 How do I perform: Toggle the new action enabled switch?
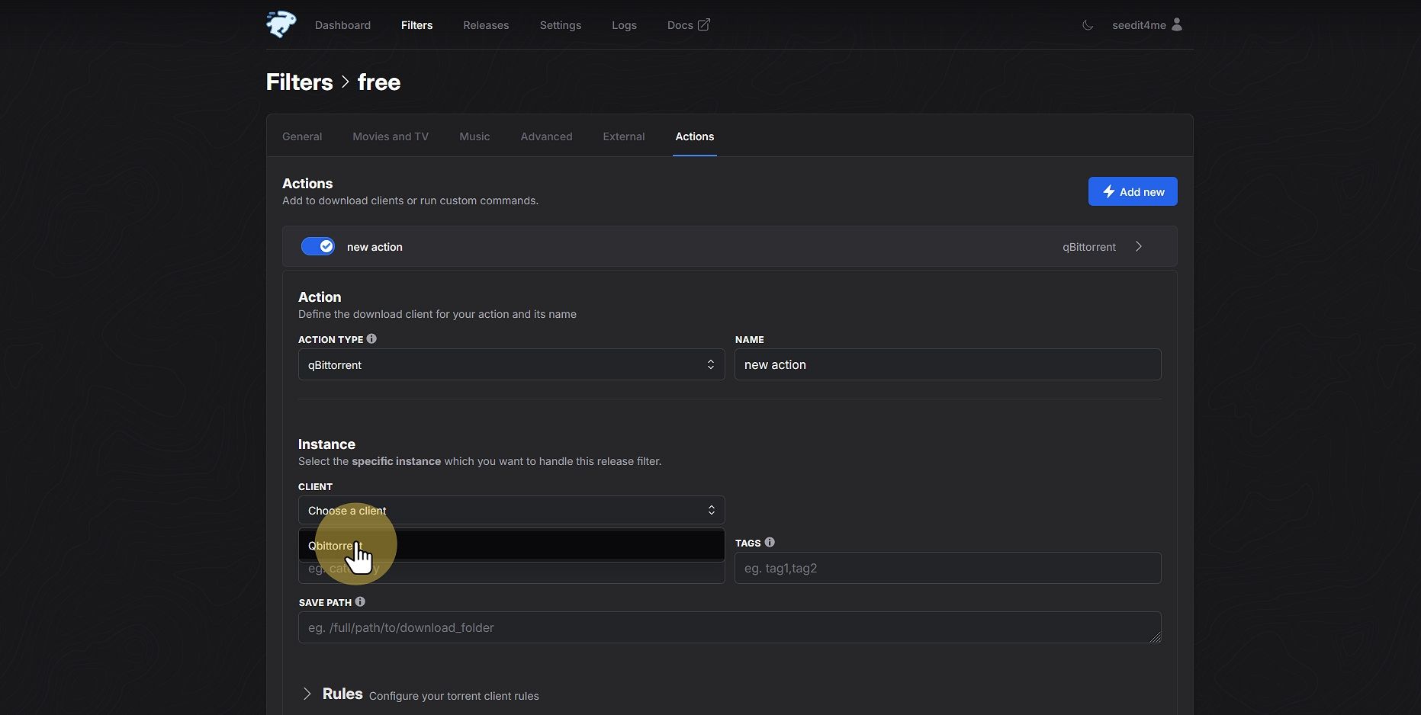pos(318,246)
